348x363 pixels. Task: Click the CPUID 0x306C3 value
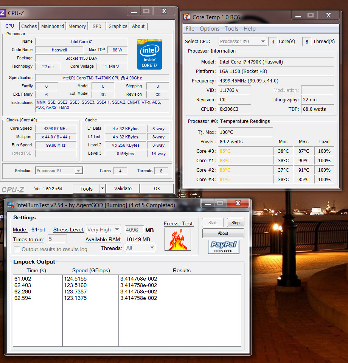tap(234, 109)
